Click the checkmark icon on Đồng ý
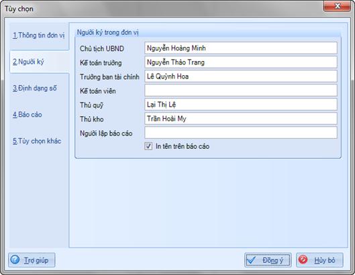 [x=251, y=260]
